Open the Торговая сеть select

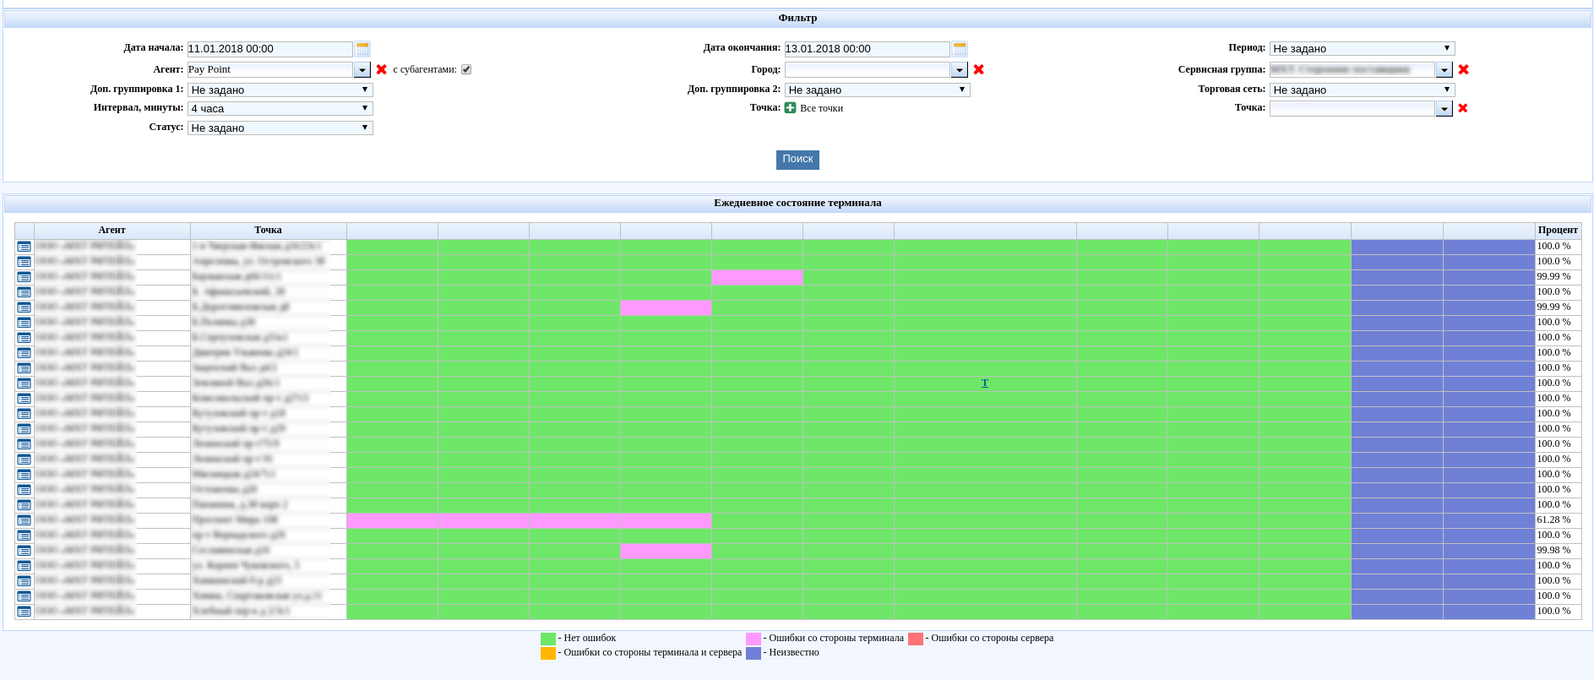[x=1363, y=90]
